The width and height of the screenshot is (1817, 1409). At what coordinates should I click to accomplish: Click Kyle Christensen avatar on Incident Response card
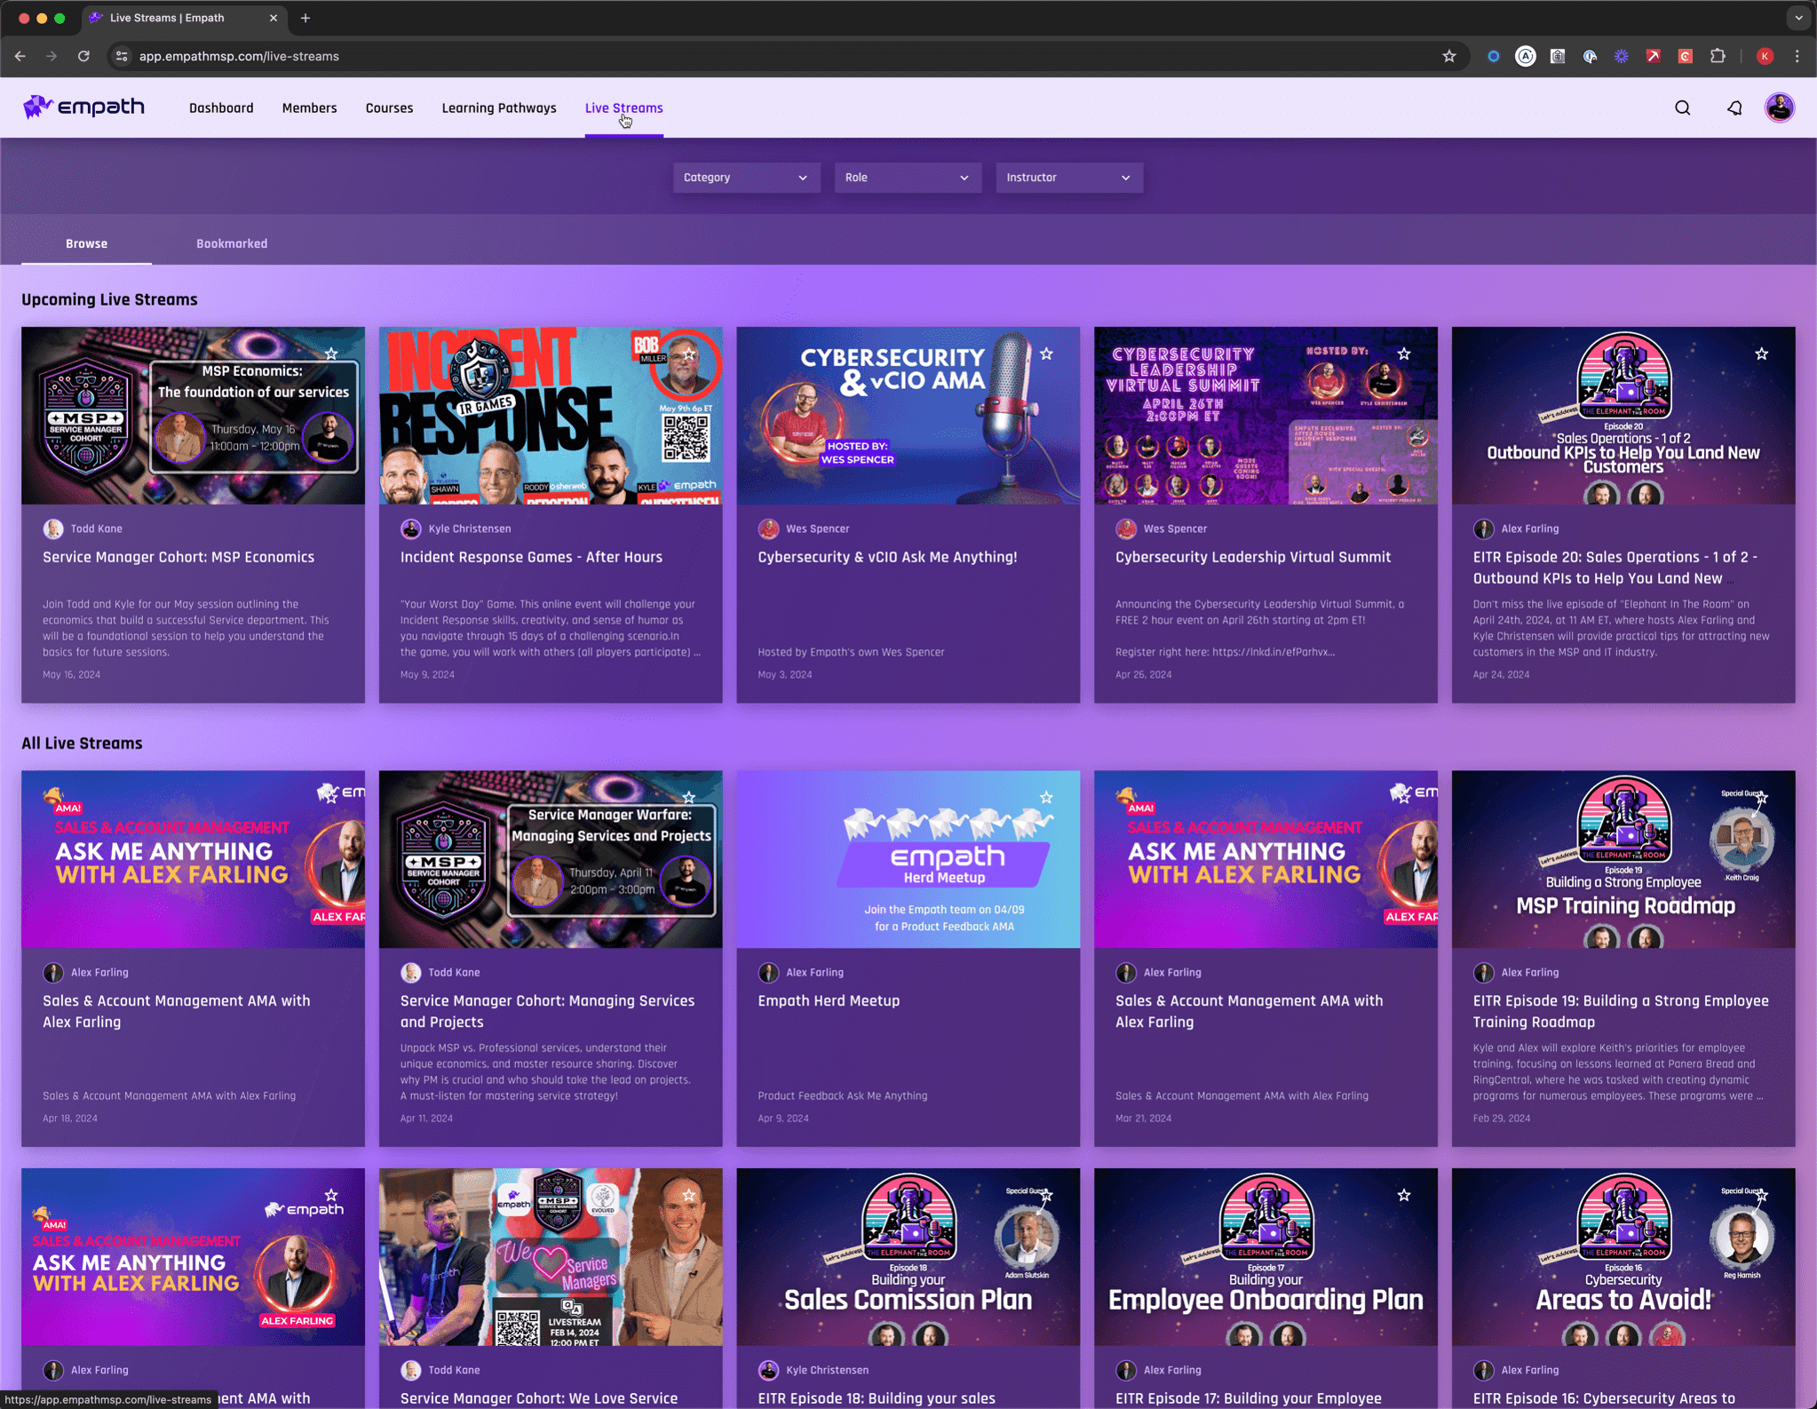point(410,529)
